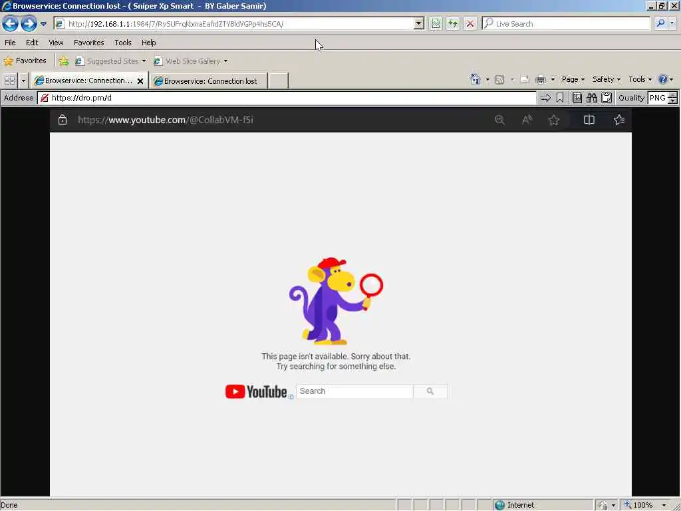
Task: Click the Read Mail icon
Action: pyautogui.click(x=525, y=80)
